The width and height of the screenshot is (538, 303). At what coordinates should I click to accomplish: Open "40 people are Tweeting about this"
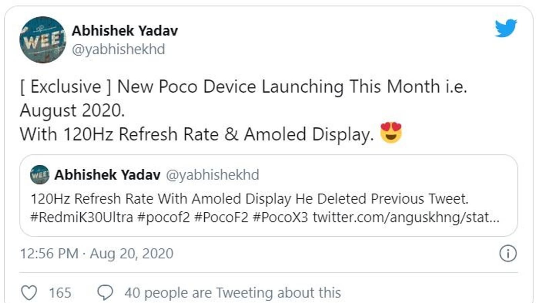[232, 293]
